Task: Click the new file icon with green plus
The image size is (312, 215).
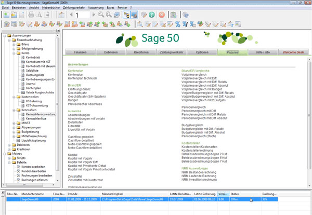Action: click(x=6, y=15)
